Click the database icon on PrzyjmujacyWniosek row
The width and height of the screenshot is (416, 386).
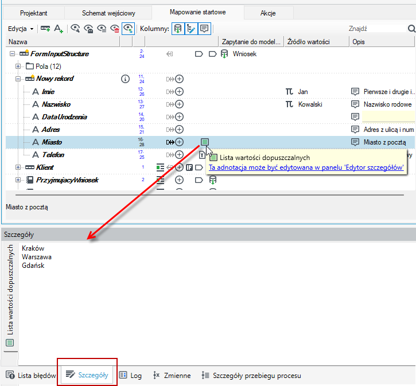coord(213,180)
